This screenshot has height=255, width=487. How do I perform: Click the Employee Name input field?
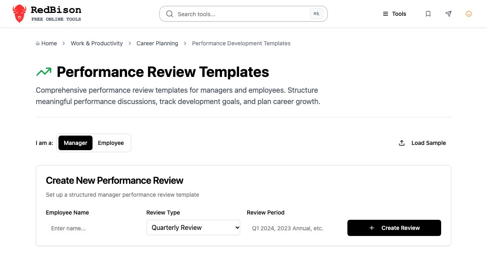click(x=93, y=228)
